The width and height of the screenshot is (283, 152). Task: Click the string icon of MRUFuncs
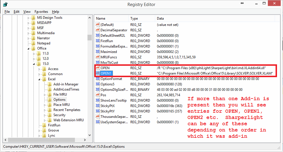(x=98, y=57)
